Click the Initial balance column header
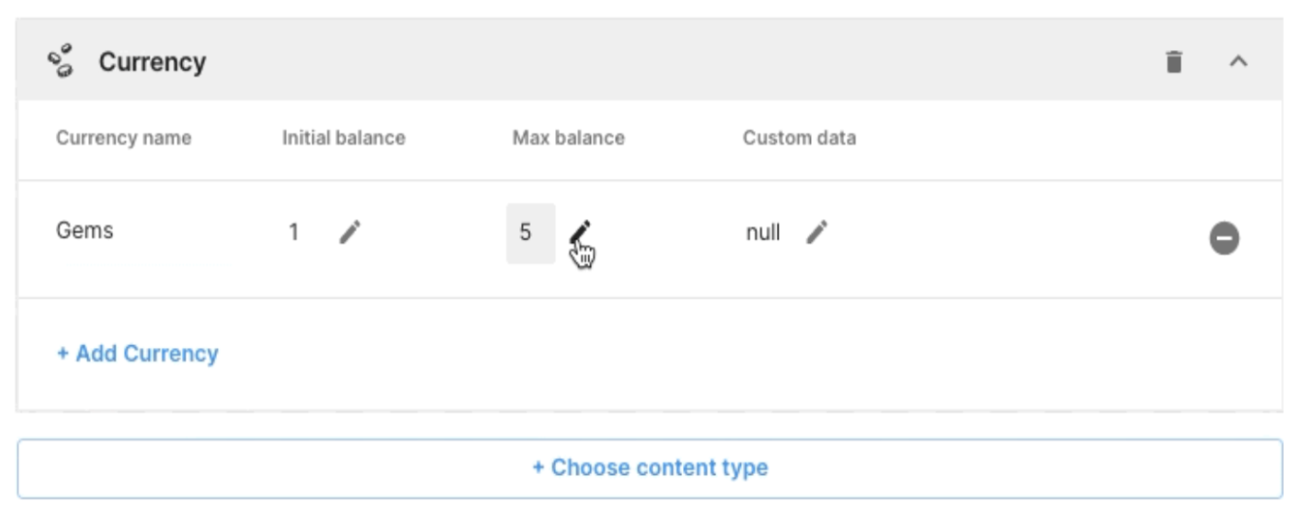Screen dimensions: 1296x526 click(343, 138)
